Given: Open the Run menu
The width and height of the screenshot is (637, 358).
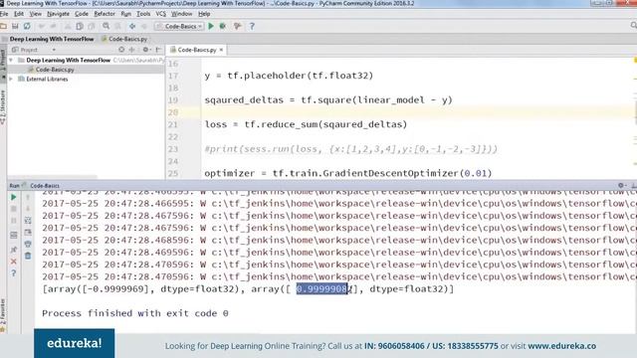Looking at the screenshot, I should (x=126, y=14).
